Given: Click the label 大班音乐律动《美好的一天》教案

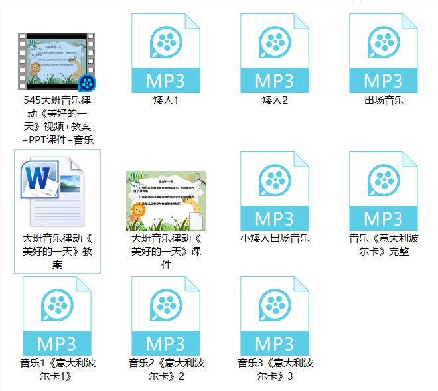Looking at the screenshot, I should (57, 251).
